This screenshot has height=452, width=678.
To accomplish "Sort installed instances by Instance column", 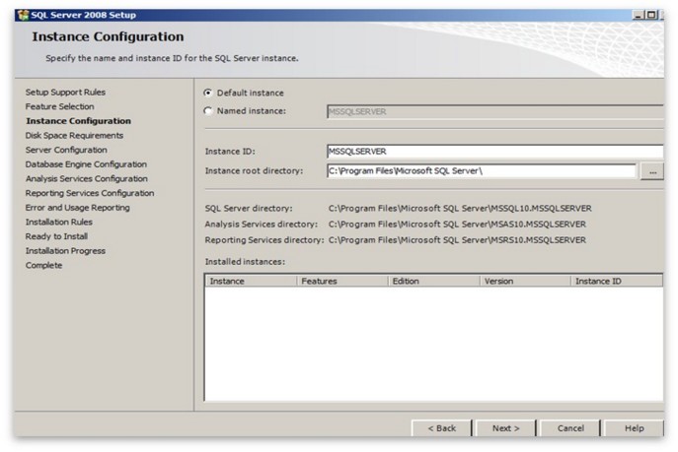I will (x=252, y=281).
